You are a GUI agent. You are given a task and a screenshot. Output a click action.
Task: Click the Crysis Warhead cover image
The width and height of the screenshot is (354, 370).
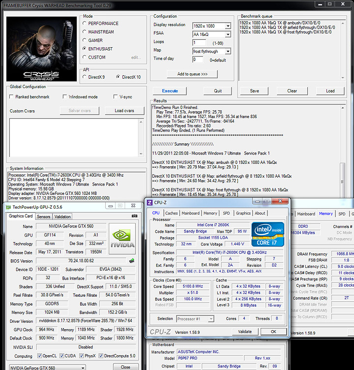pyautogui.click(x=41, y=49)
